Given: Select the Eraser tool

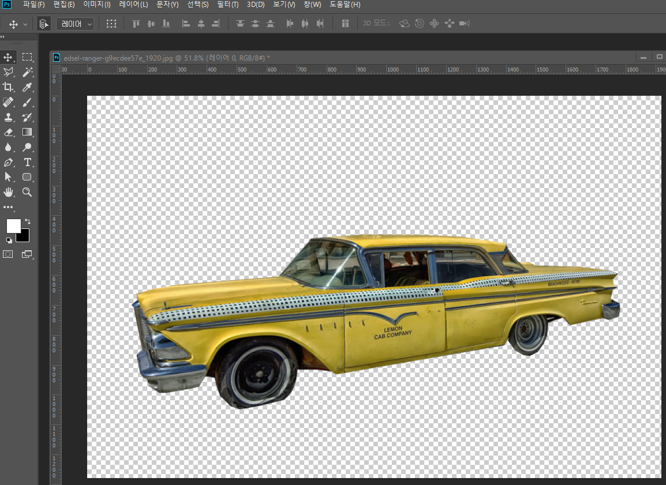Looking at the screenshot, I should 8,132.
